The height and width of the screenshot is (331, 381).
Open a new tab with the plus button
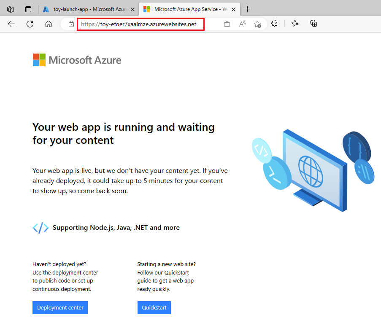point(247,9)
